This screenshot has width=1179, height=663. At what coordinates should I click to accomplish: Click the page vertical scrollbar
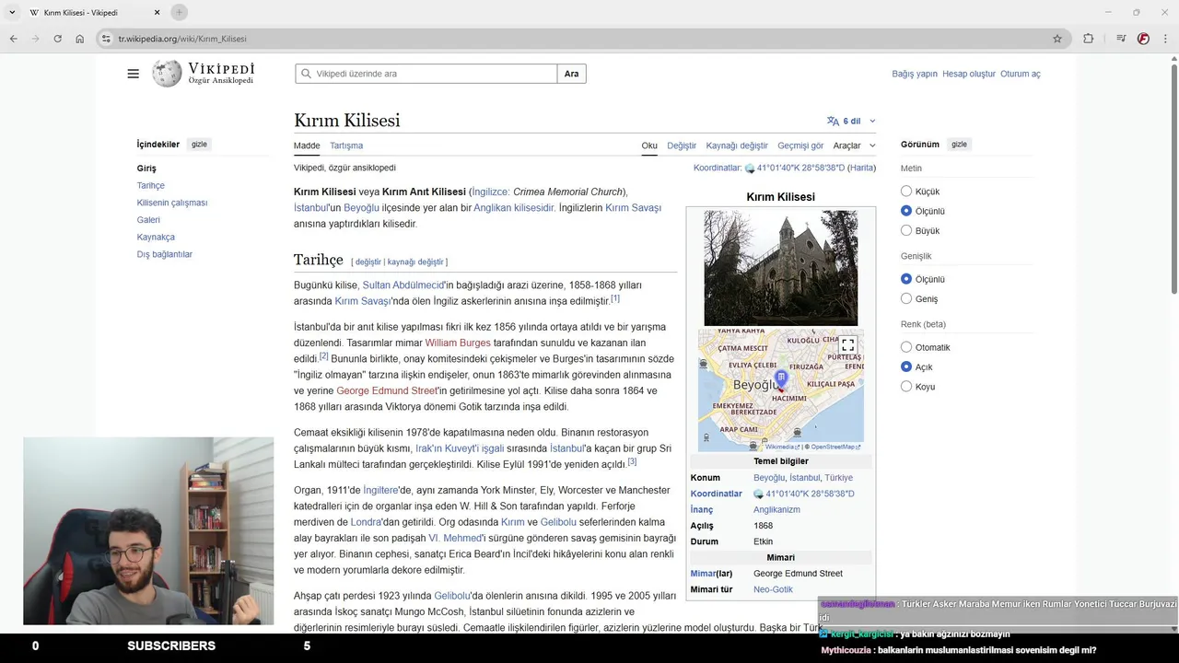(1173, 180)
